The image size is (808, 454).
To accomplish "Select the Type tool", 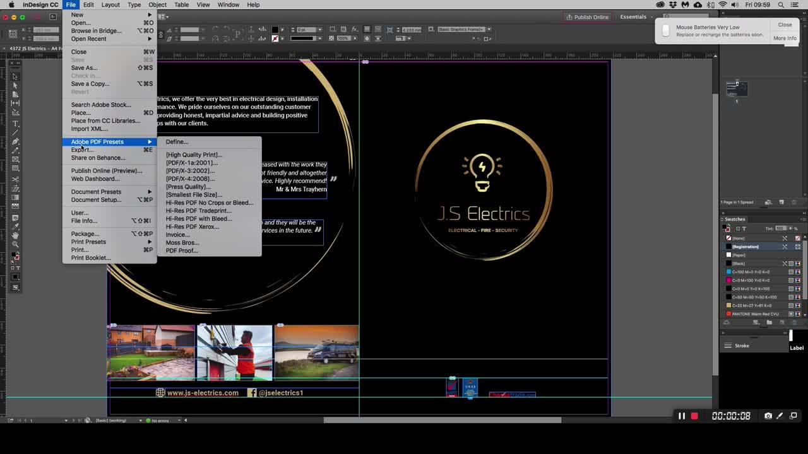I will (16, 124).
